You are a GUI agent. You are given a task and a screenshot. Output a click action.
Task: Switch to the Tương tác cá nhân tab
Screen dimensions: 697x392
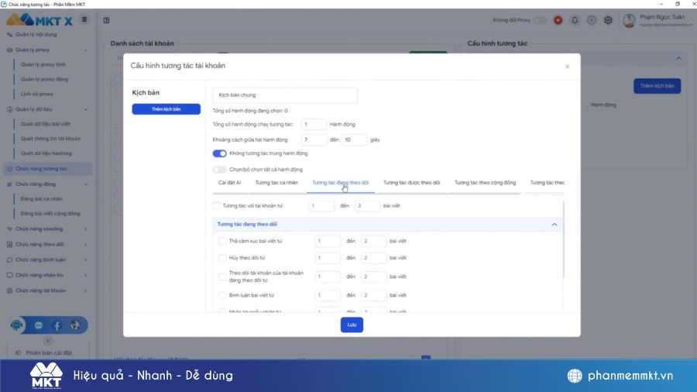(x=276, y=183)
